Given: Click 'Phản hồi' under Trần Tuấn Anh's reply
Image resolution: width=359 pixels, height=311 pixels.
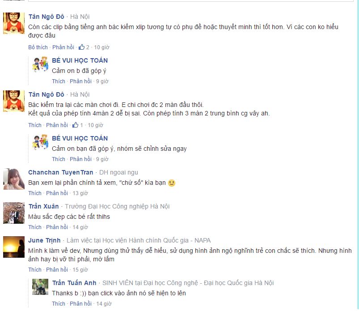Looking at the screenshot, I should pos(80,304).
